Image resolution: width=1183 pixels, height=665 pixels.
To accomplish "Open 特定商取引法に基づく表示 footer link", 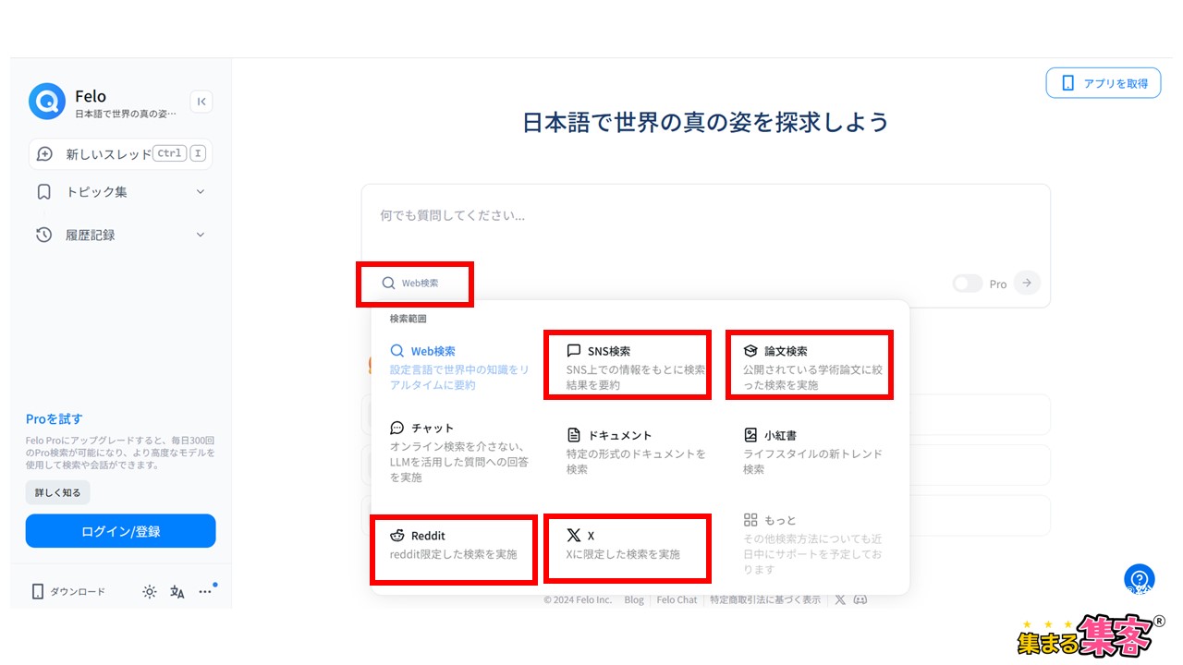I will click(765, 599).
